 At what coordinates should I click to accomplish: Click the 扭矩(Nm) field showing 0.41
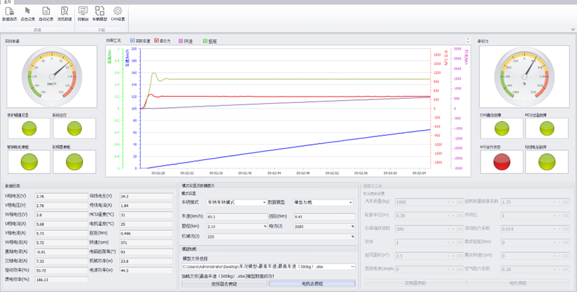[324, 217]
